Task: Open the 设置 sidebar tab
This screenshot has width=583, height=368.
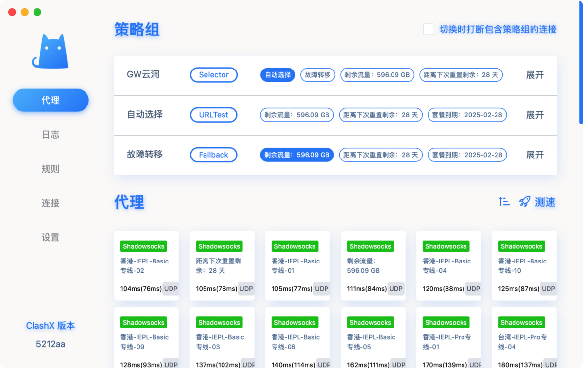Action: pos(51,237)
